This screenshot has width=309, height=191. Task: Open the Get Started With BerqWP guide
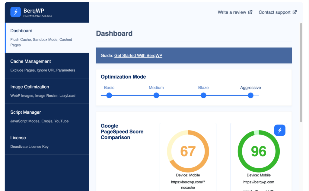[x=138, y=56]
